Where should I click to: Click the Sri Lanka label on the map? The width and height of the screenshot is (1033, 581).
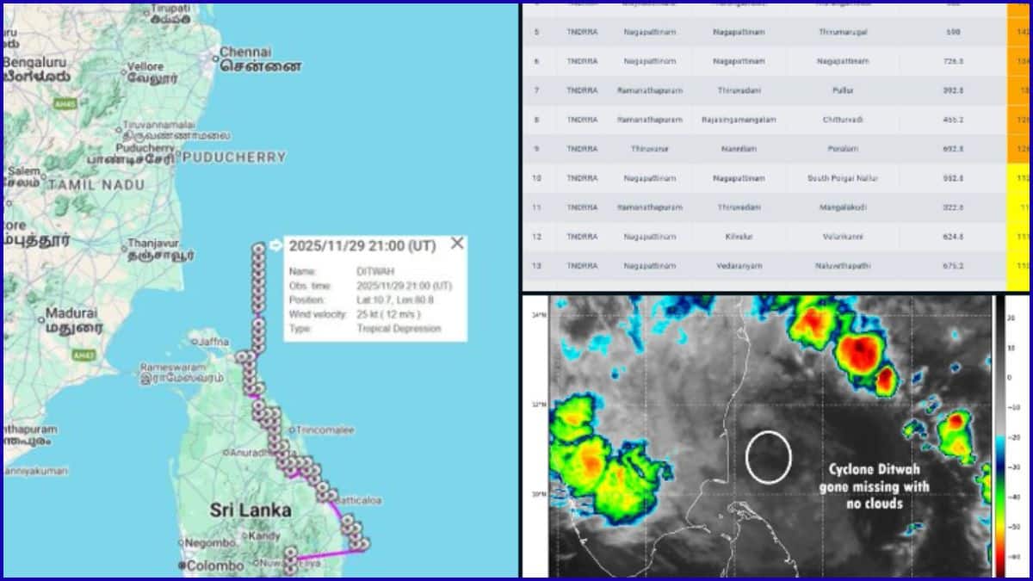(x=251, y=510)
